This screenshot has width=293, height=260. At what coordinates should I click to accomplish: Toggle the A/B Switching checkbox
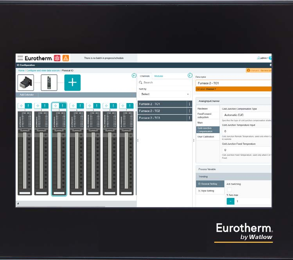(x=229, y=190)
